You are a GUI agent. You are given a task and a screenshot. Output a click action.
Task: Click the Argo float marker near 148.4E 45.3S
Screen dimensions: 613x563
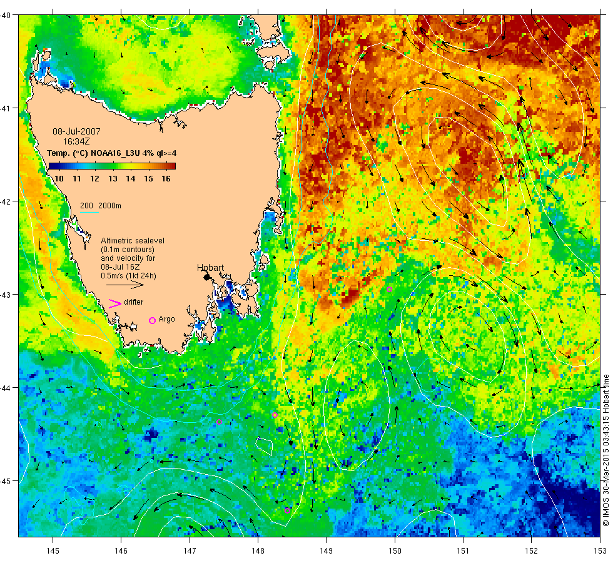(287, 510)
